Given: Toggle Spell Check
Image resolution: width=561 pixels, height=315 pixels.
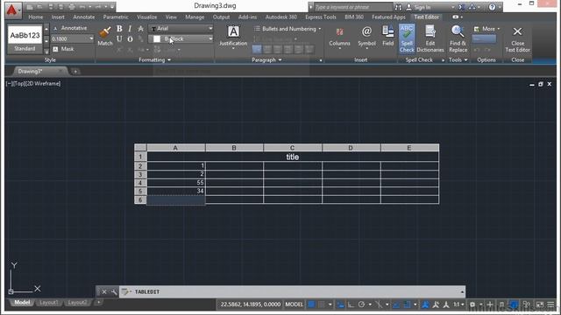Looking at the screenshot, I should coord(407,38).
